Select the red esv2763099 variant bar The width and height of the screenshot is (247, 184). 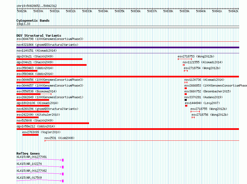tap(31, 135)
